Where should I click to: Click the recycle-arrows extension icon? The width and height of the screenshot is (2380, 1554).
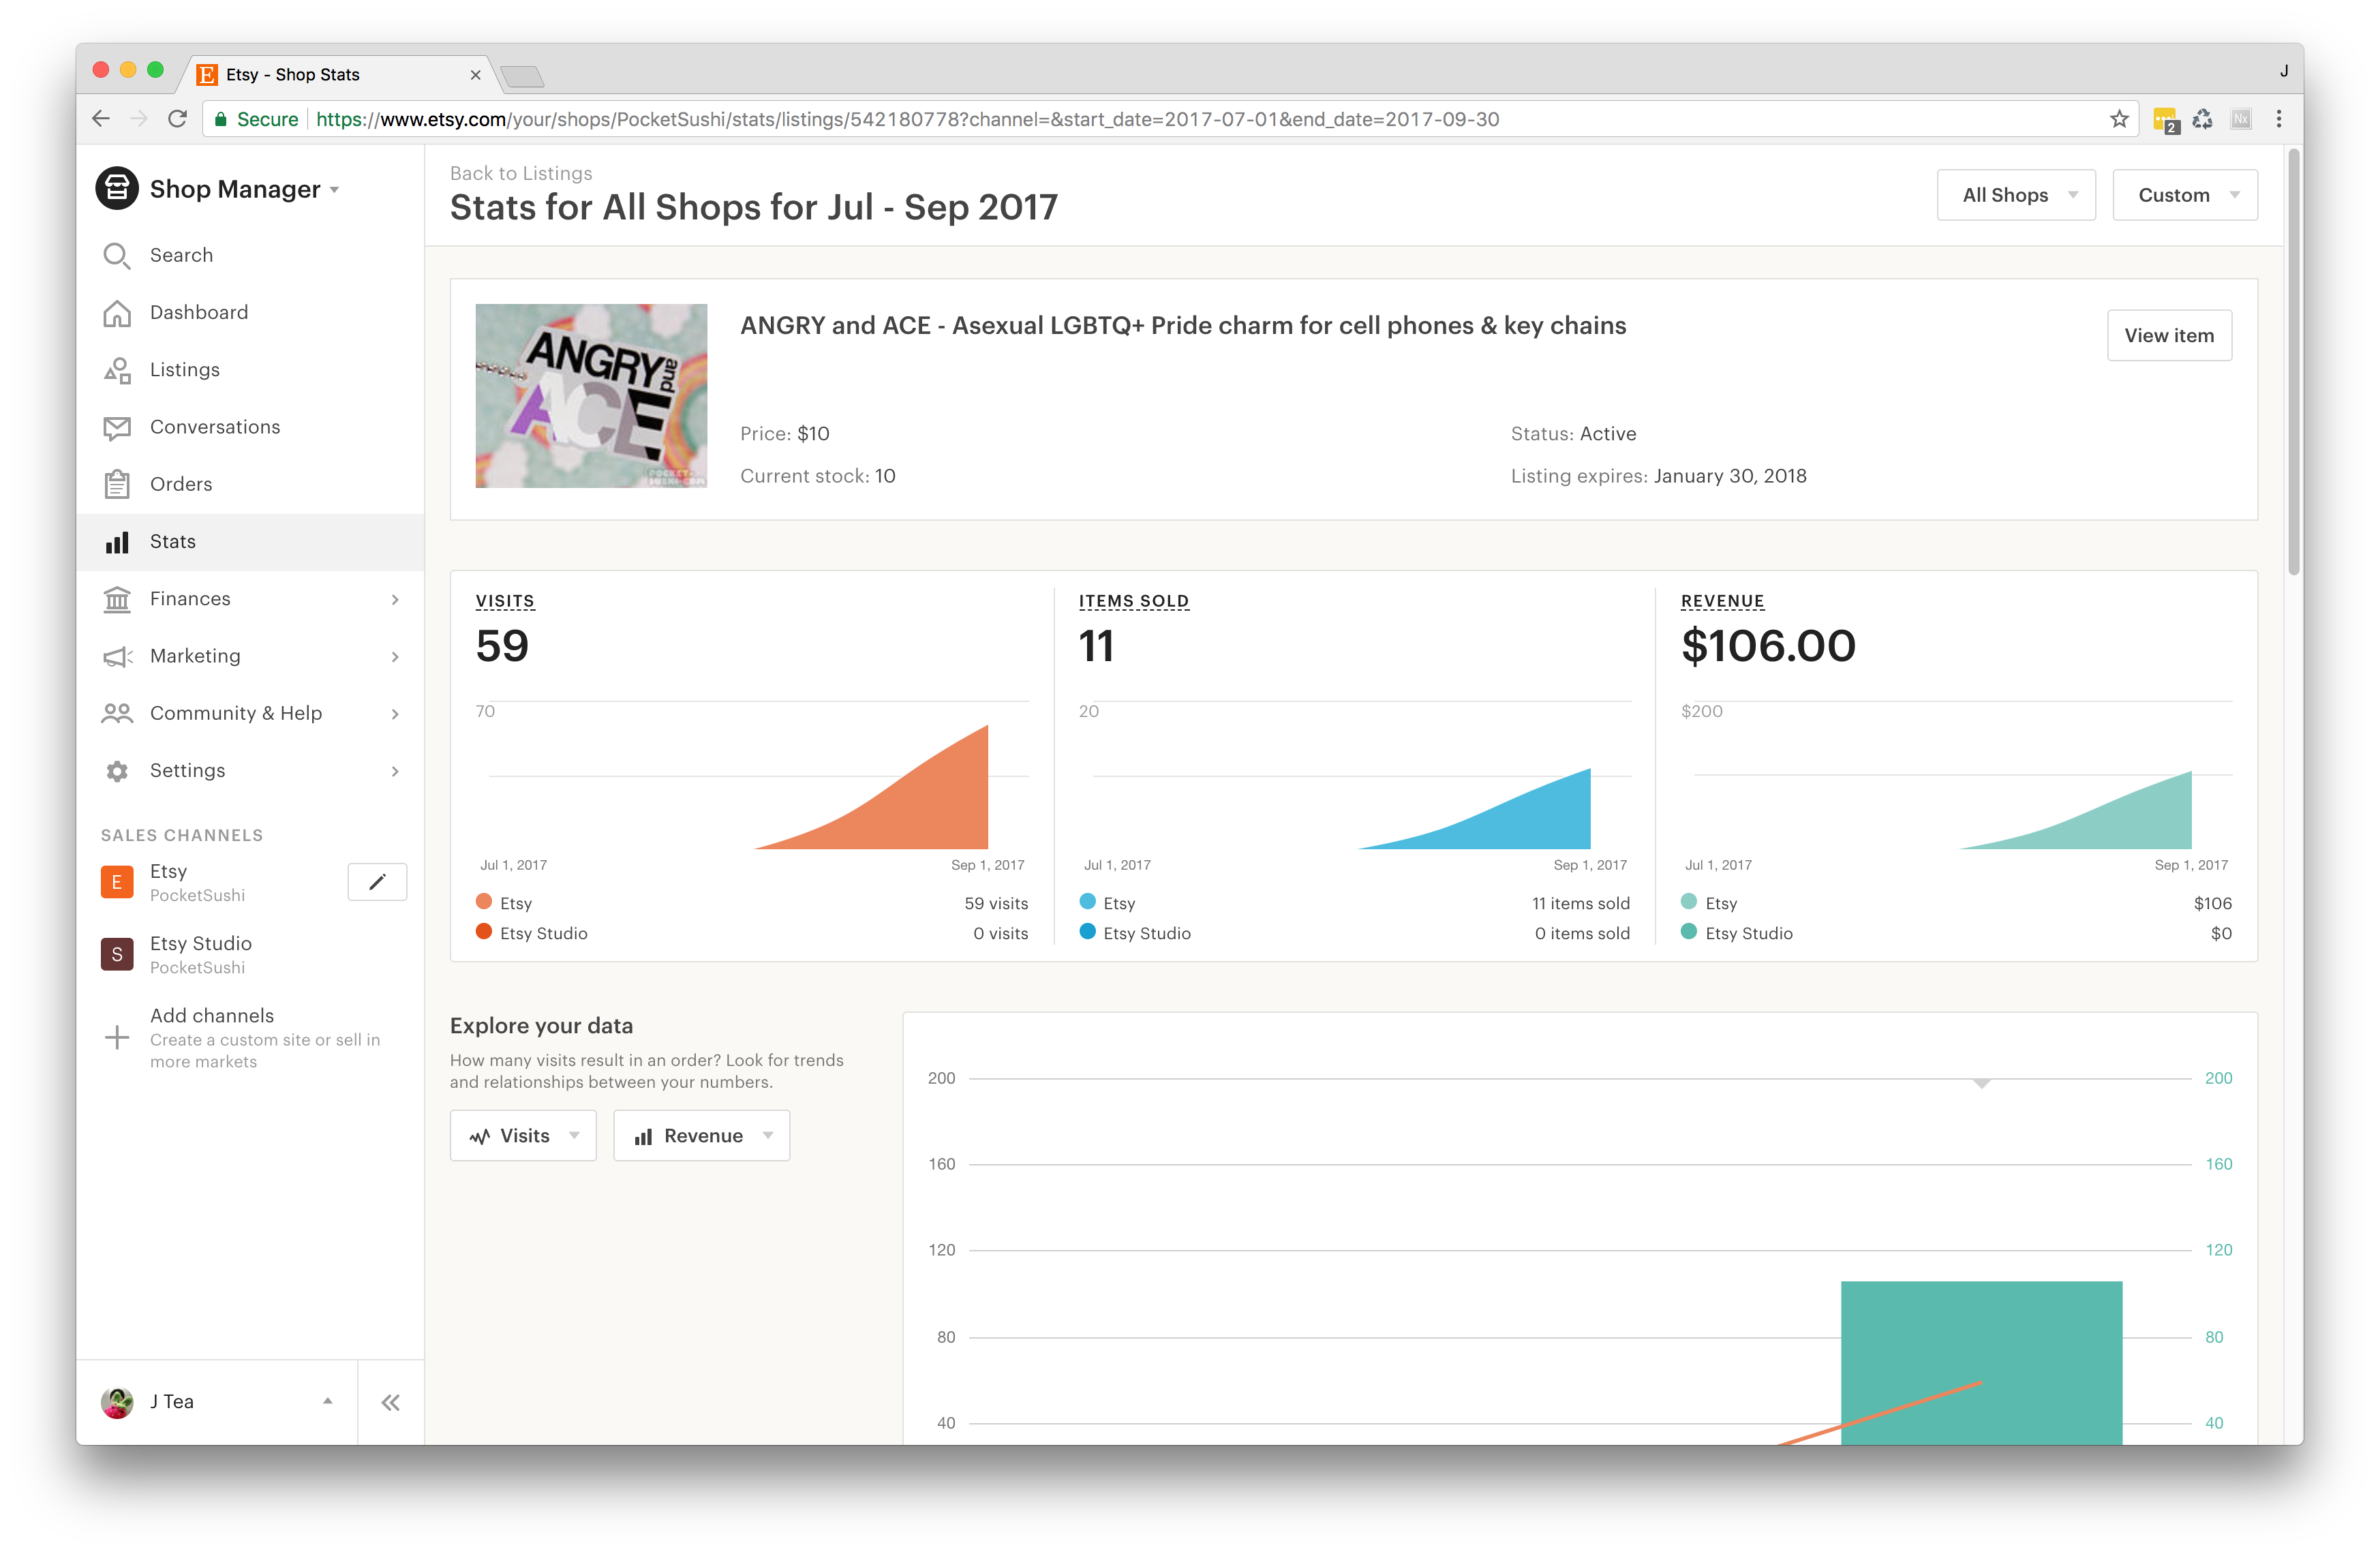point(2203,119)
